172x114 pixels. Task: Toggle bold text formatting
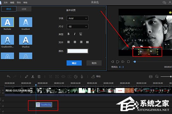68,34
